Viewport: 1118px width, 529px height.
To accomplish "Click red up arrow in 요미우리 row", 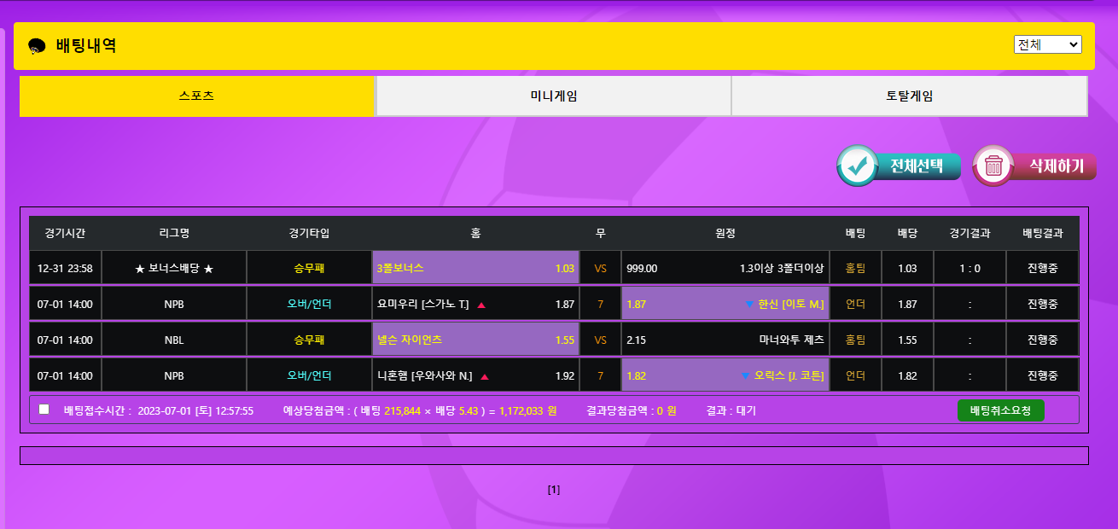I will (481, 305).
